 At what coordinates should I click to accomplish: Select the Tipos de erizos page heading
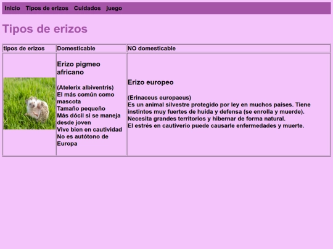[45, 29]
